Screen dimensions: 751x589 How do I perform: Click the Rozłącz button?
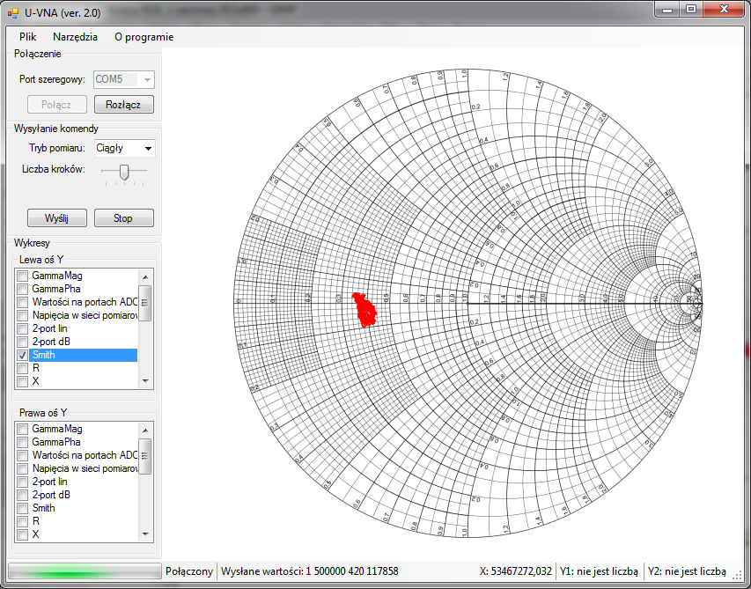coord(123,104)
